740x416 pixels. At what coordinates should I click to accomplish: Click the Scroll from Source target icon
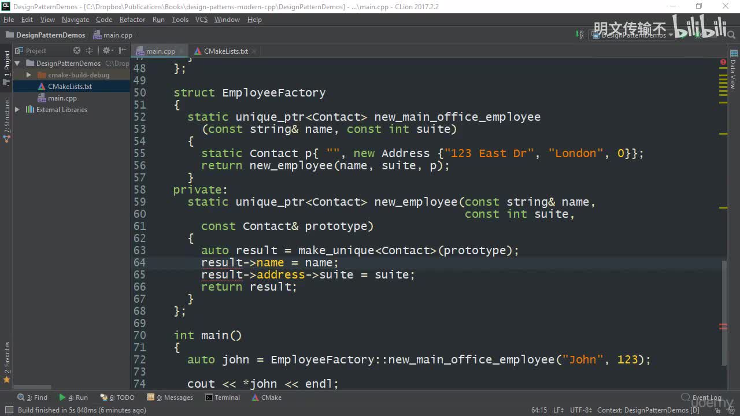(x=77, y=51)
